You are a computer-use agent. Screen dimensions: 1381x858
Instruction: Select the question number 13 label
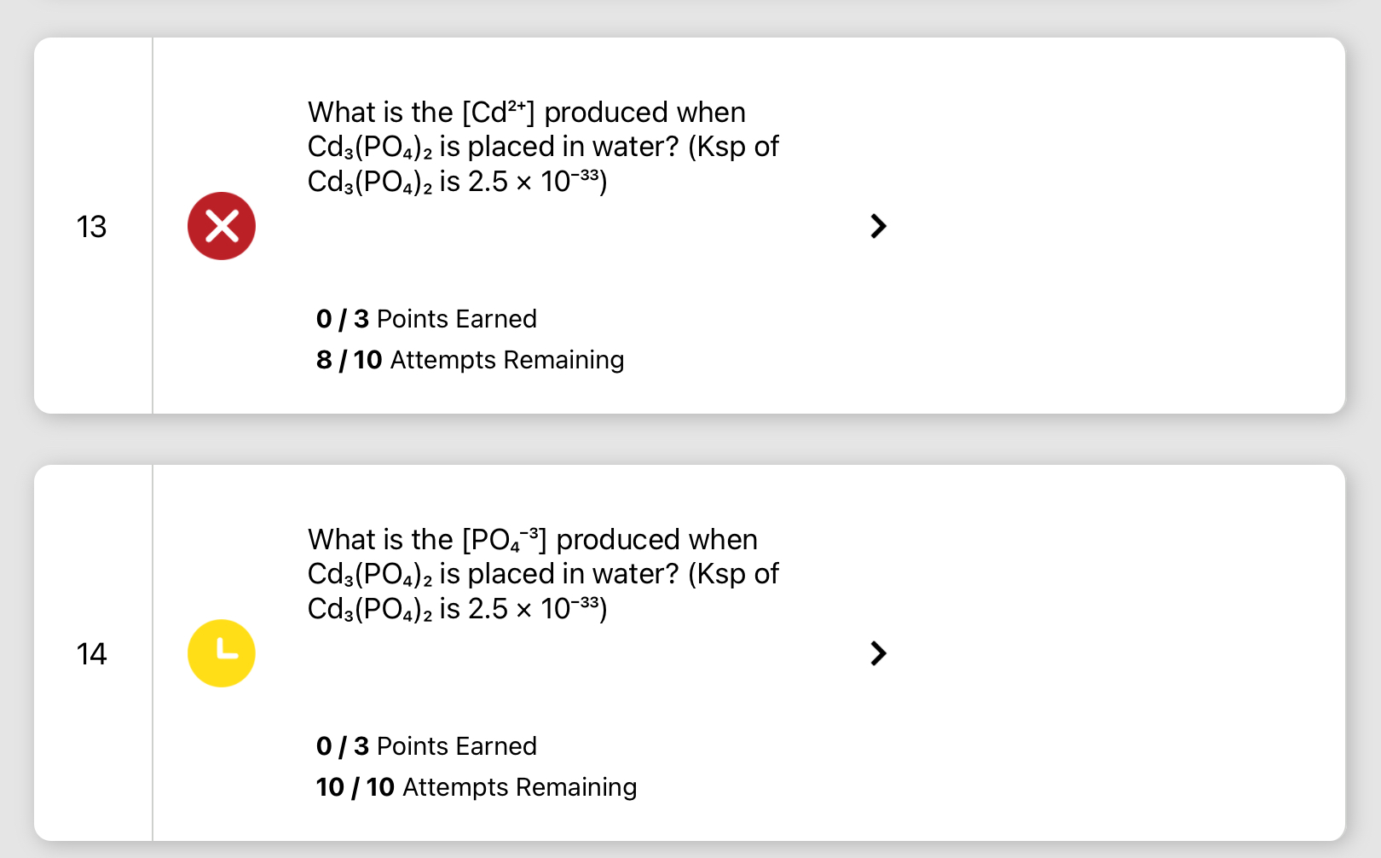pos(91,225)
